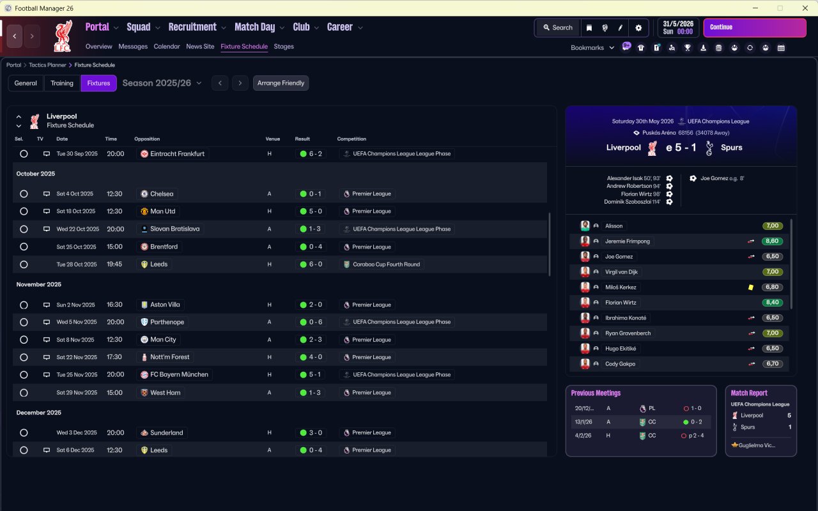Open the 9+ unread messages speech bubble
This screenshot has width=818, height=511.
(626, 47)
